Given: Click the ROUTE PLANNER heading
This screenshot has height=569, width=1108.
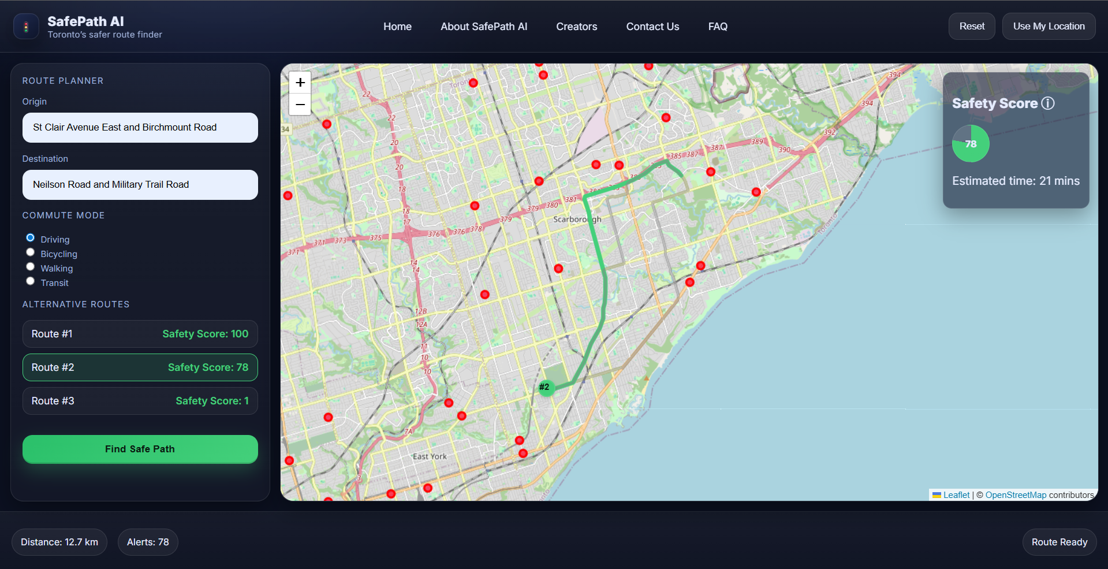Looking at the screenshot, I should click(63, 81).
